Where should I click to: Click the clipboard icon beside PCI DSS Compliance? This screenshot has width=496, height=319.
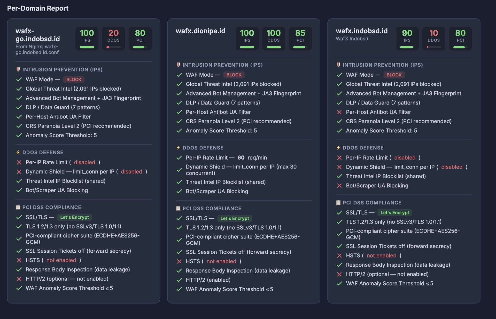[18, 207]
